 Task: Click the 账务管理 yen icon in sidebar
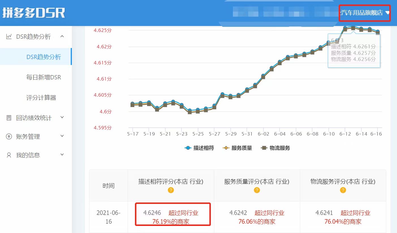point(9,136)
